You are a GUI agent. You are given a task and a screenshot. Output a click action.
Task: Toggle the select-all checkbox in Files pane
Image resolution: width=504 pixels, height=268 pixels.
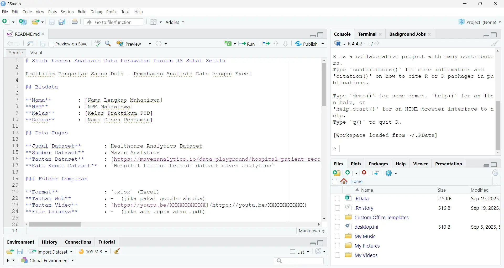point(335,182)
